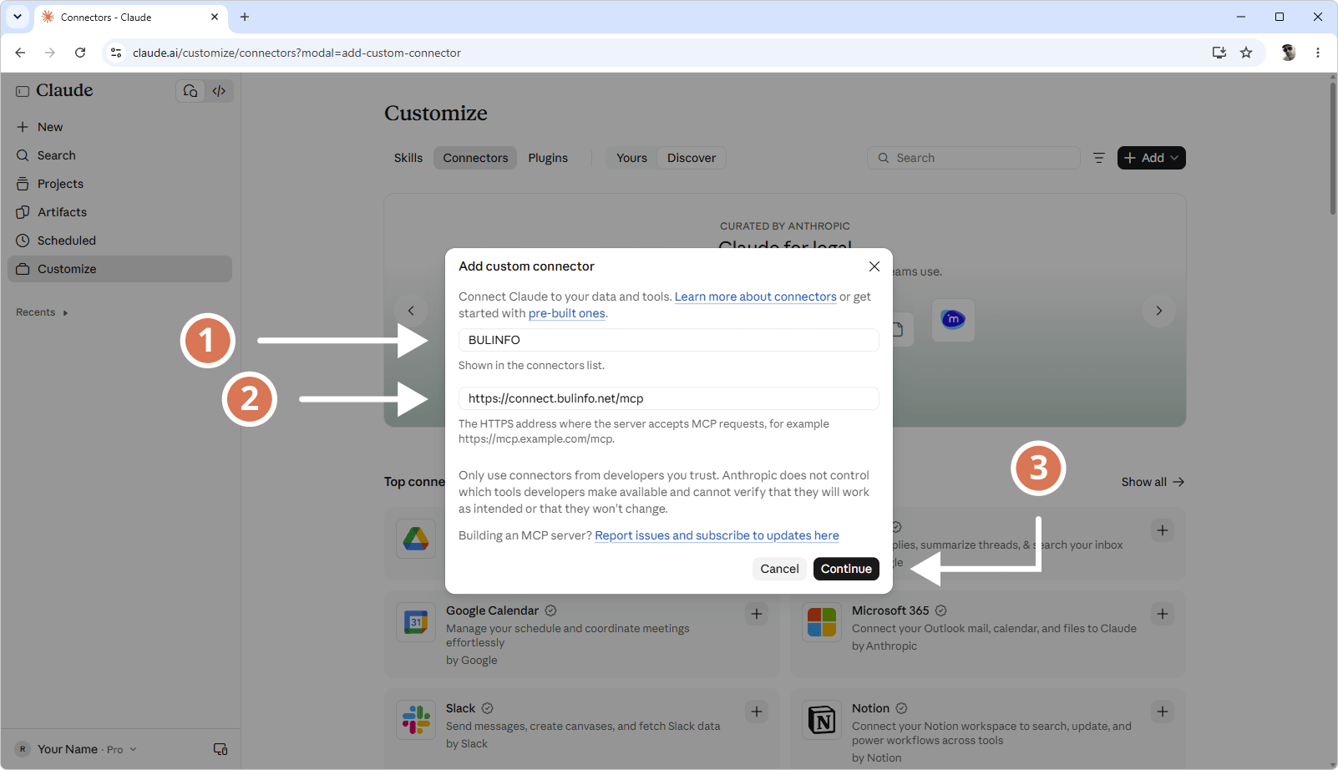Viewport: 1338px width, 770px height.
Task: Expand the Recents section
Action: pyautogui.click(x=42, y=312)
